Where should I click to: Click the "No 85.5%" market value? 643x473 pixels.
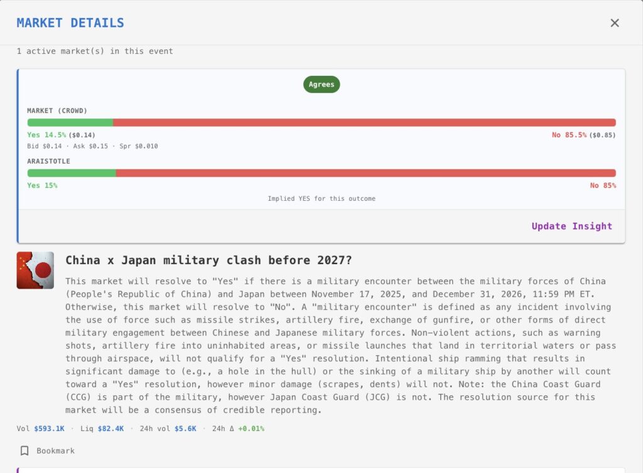tap(569, 135)
